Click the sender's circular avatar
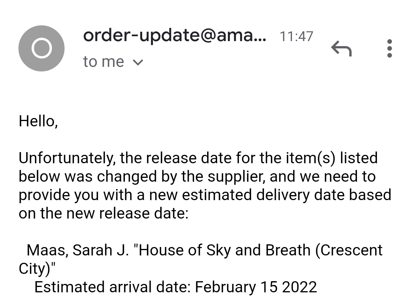This screenshot has height=305, width=415. click(41, 48)
